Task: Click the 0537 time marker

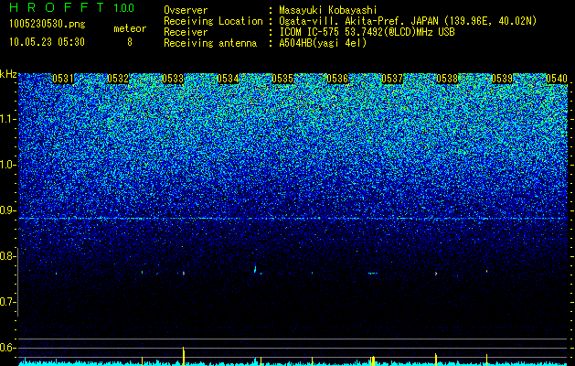Action: (392, 79)
